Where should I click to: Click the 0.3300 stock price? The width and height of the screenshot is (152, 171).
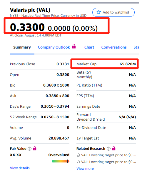pos(27,27)
